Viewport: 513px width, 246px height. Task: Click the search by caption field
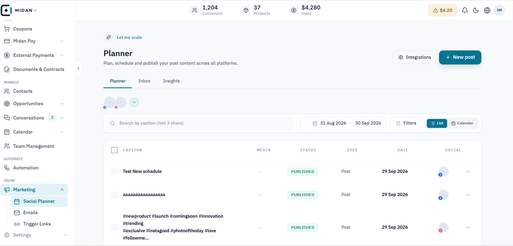coord(200,123)
